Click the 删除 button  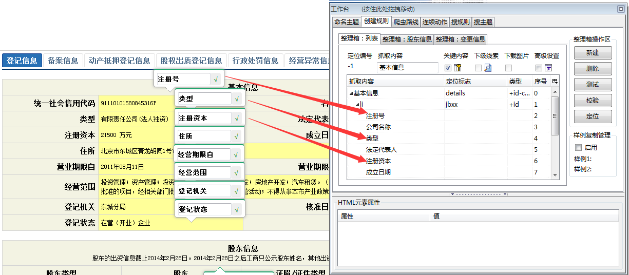(593, 69)
